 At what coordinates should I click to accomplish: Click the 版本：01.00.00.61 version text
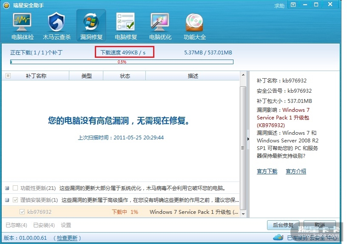coord(25,238)
